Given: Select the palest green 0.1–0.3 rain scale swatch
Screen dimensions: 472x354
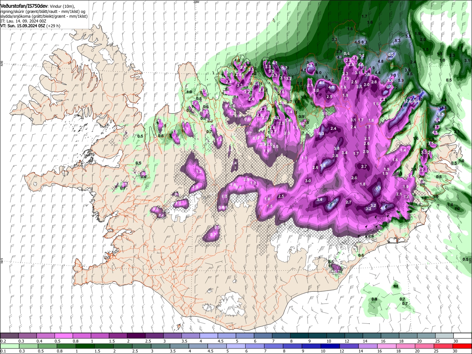Looking at the screenshot, I should (10, 346).
